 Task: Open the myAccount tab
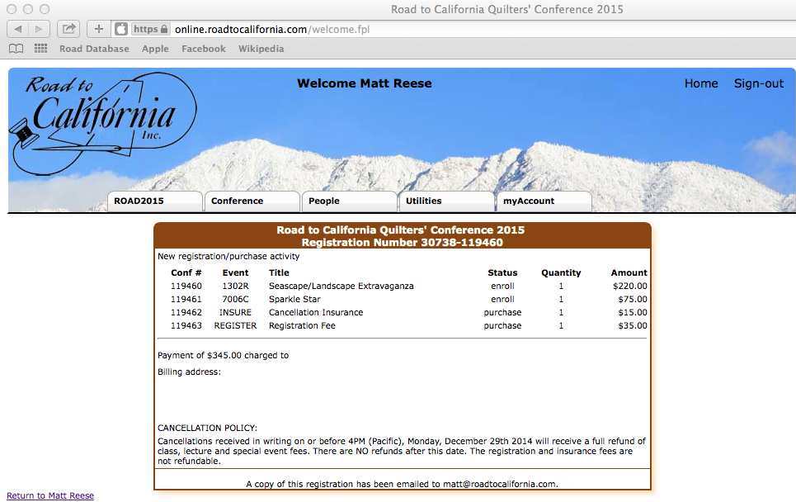pyautogui.click(x=544, y=201)
